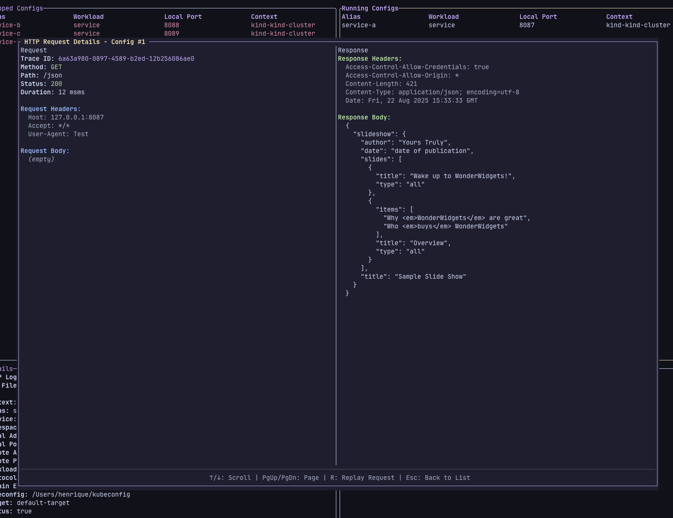Click the Alias column header in Running Configs
Screen dimensions: 673x518
coord(351,17)
